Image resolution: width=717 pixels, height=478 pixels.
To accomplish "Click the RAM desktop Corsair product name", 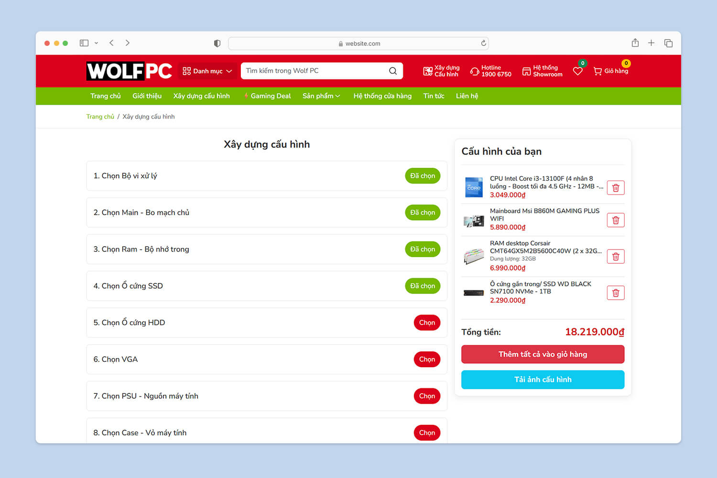I will click(545, 247).
